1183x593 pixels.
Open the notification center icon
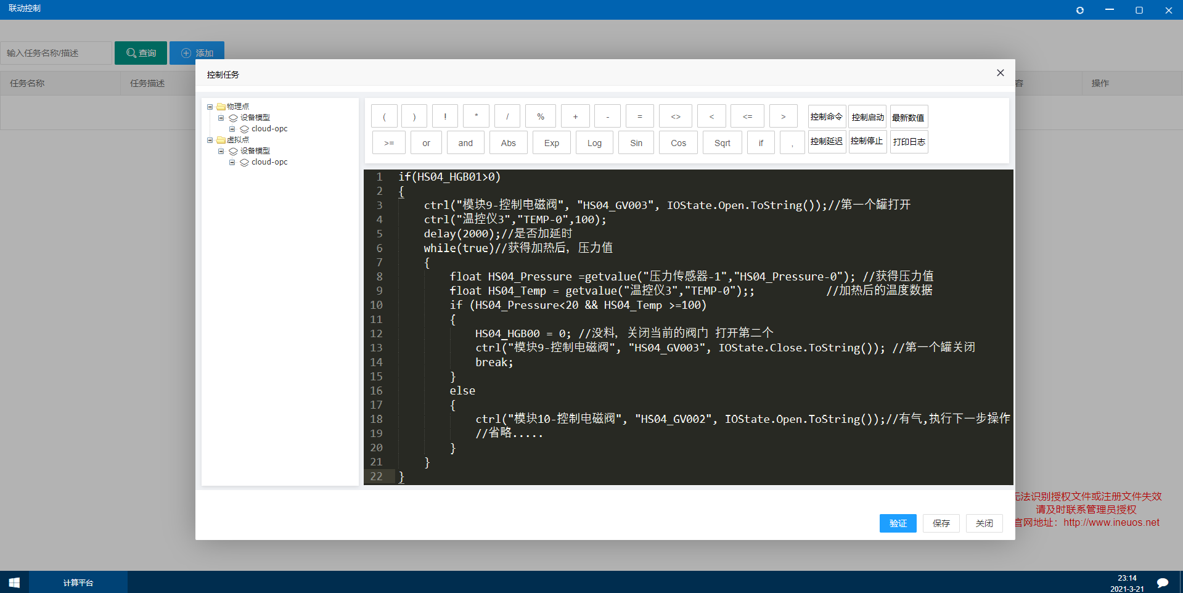point(1162,583)
